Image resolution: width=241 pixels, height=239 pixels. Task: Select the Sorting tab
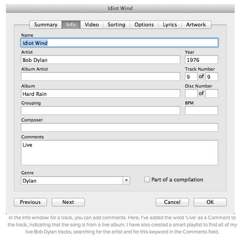pyautogui.click(x=116, y=24)
